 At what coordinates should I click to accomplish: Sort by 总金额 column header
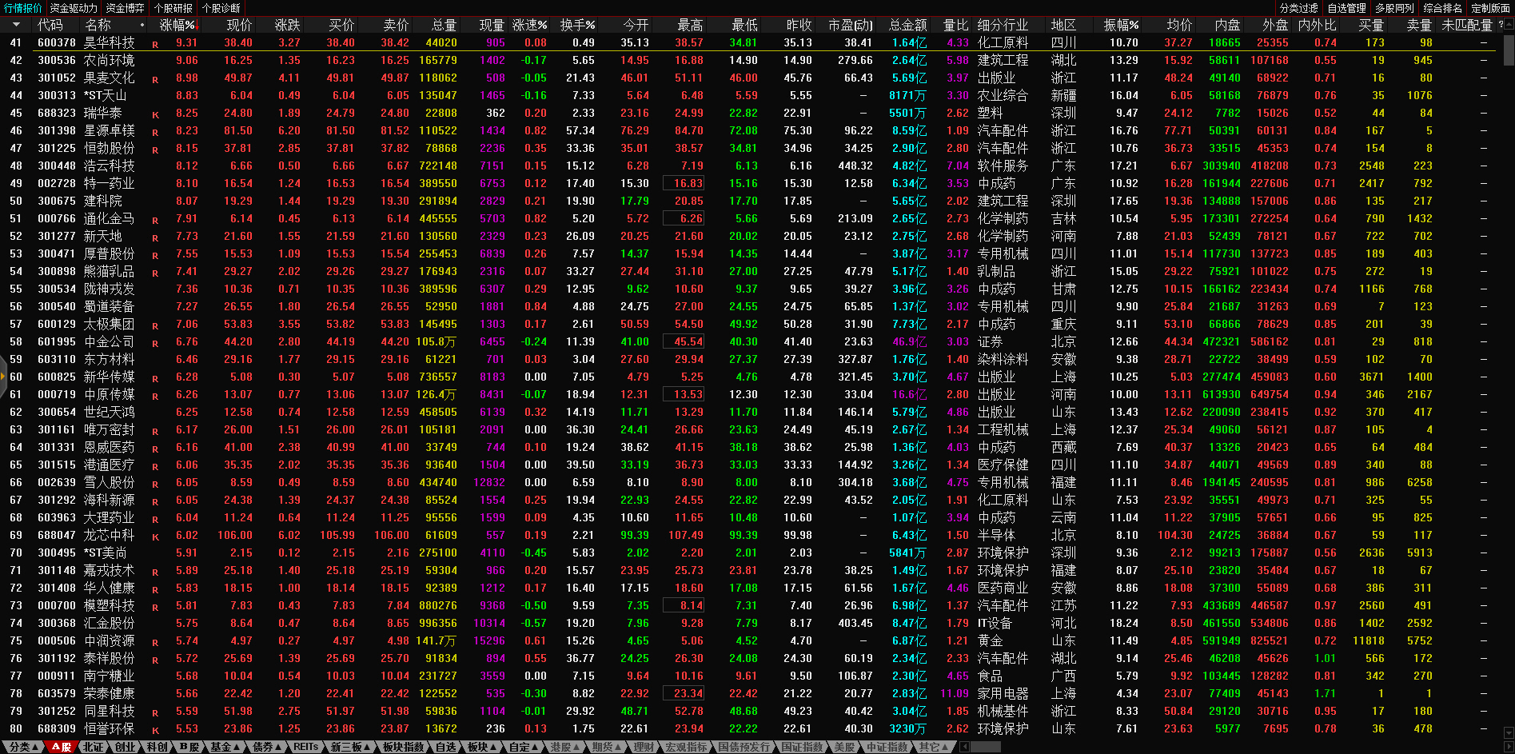tap(907, 25)
